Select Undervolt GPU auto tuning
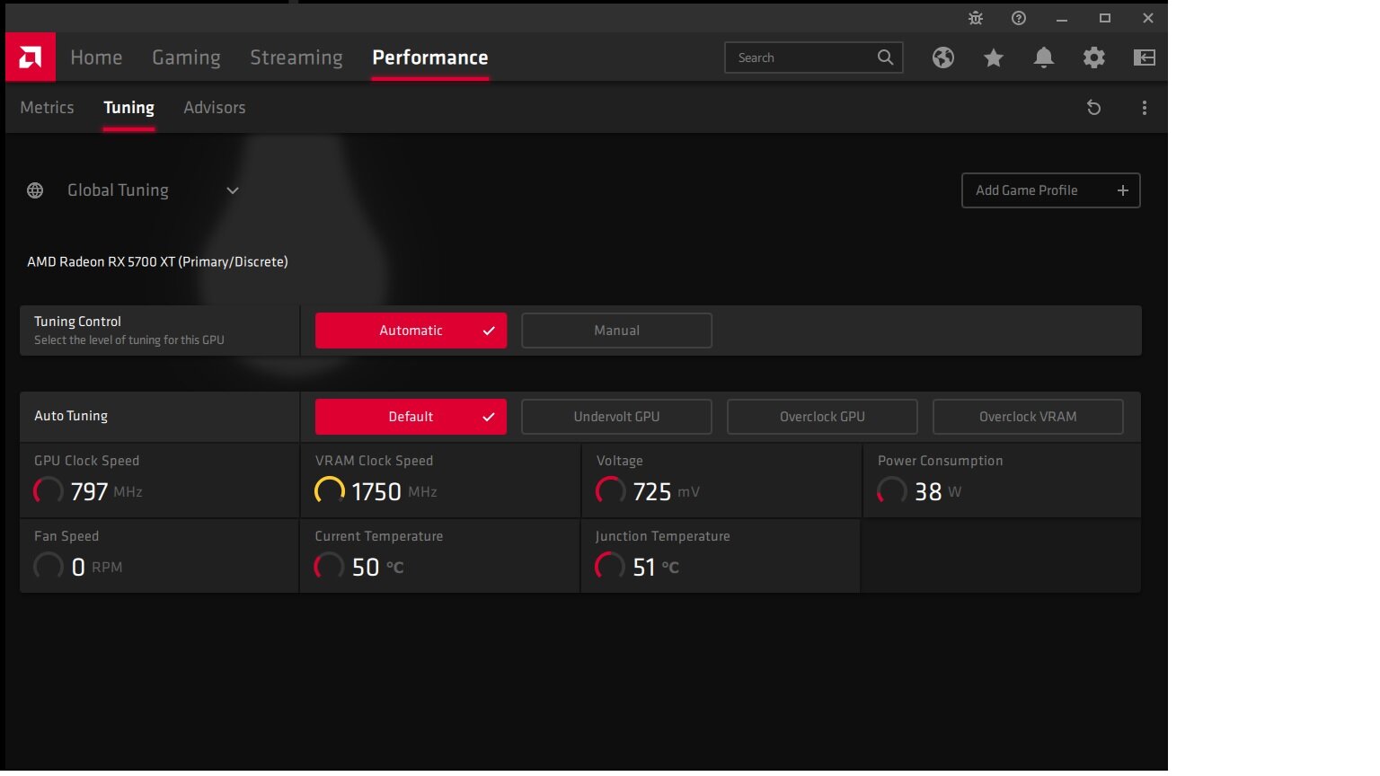The height and width of the screenshot is (776, 1380). [x=616, y=417]
